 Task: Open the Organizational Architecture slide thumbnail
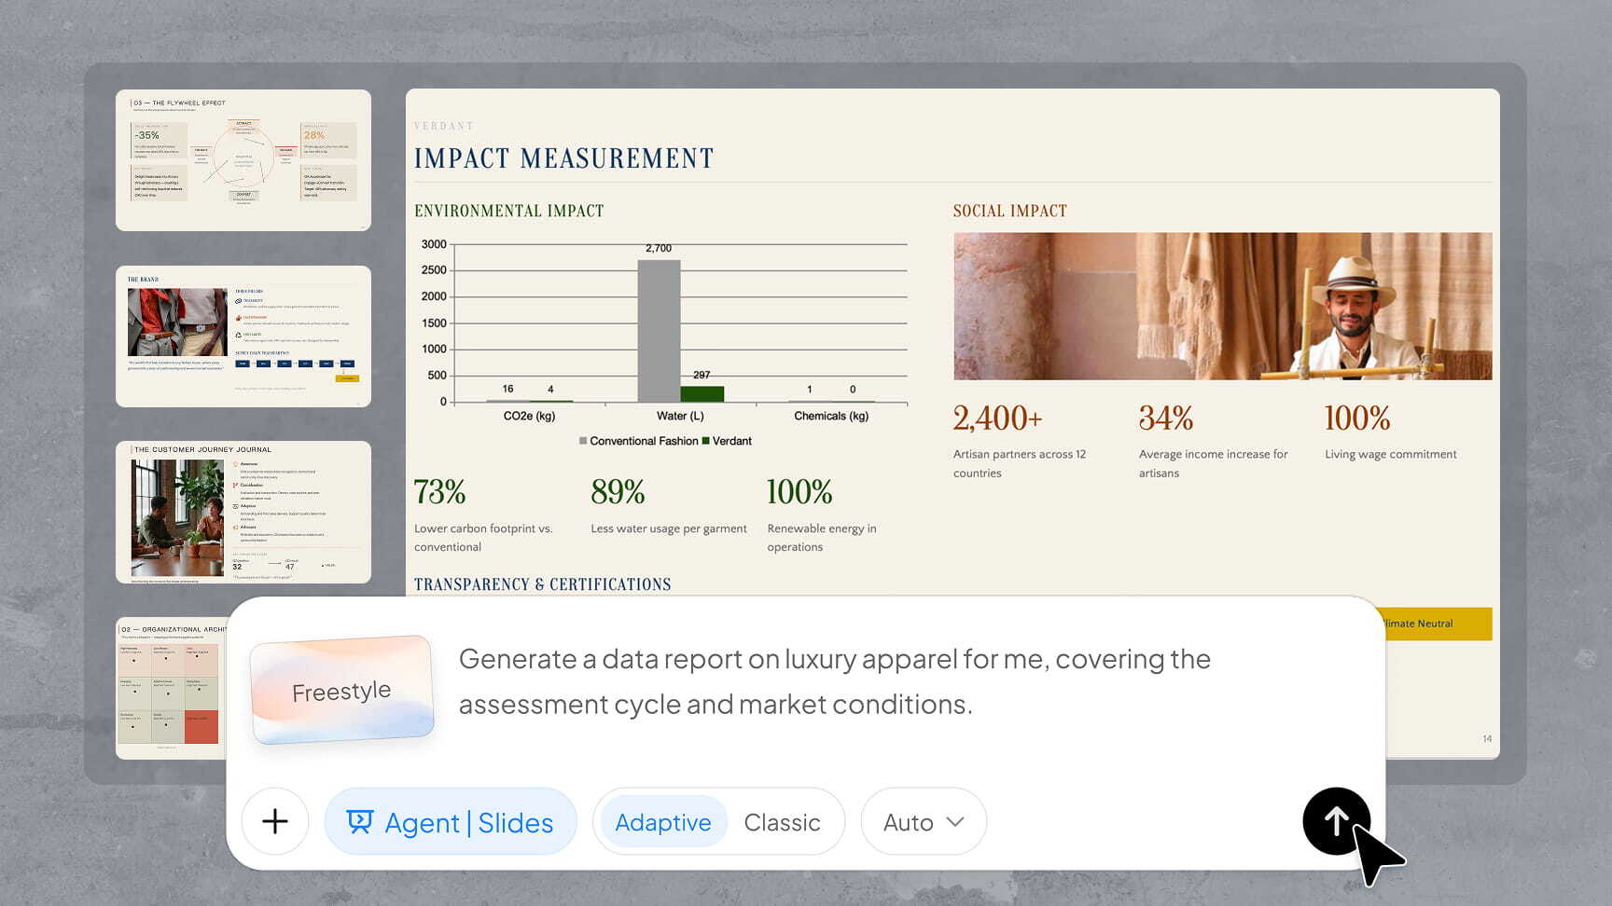click(172, 688)
